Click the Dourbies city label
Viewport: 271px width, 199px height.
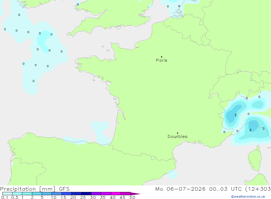coord(178,137)
